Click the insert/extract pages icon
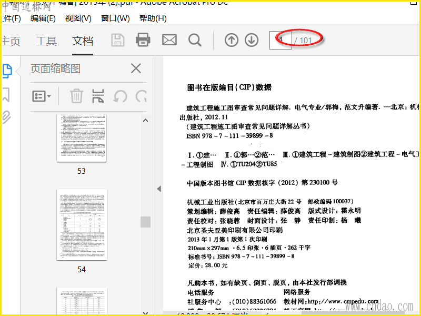Image resolution: width=421 pixels, height=316 pixels. pos(98,96)
